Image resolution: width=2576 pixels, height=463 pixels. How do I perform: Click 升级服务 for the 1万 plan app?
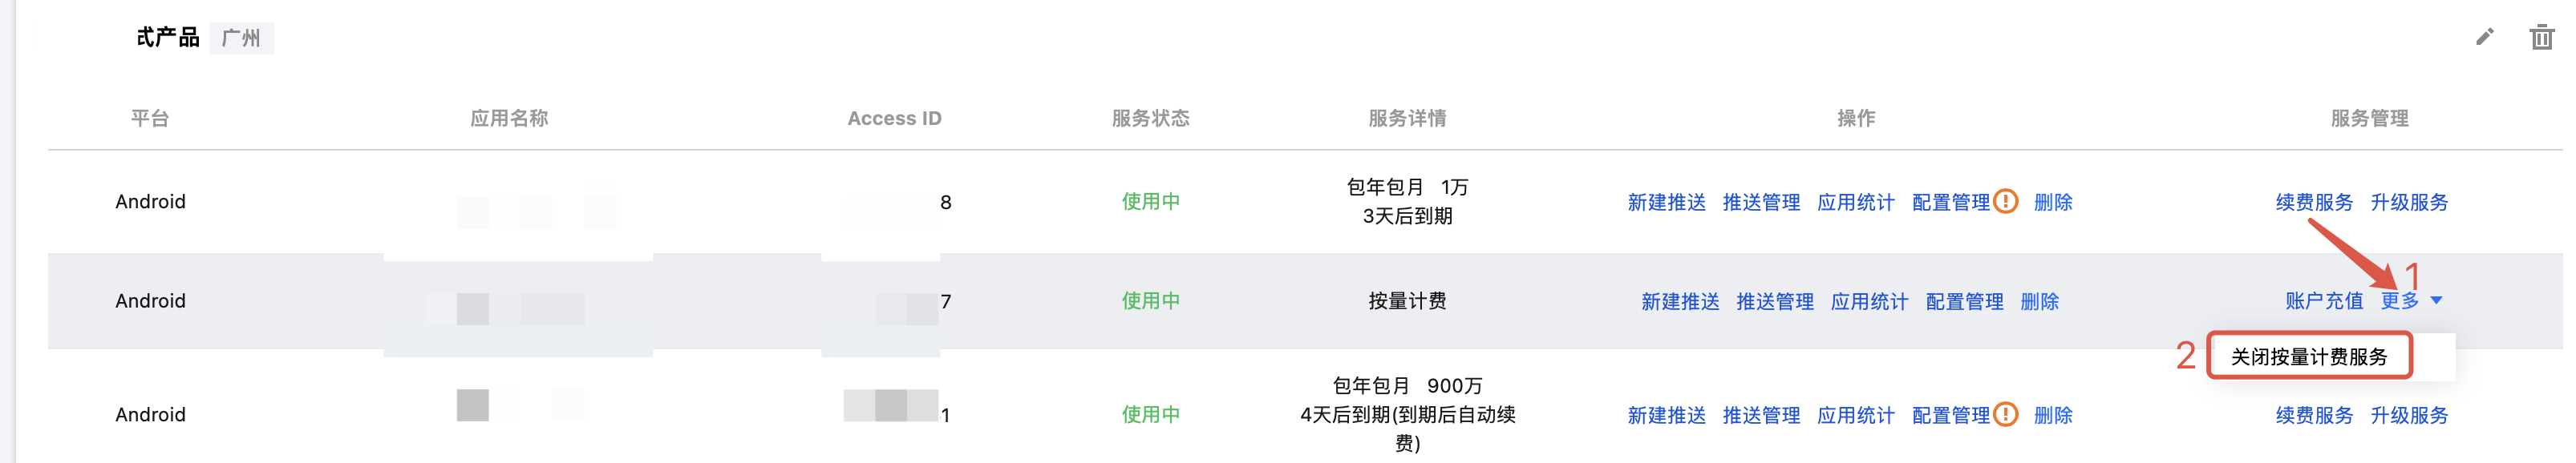click(x=2408, y=203)
